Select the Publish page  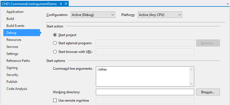12,82
